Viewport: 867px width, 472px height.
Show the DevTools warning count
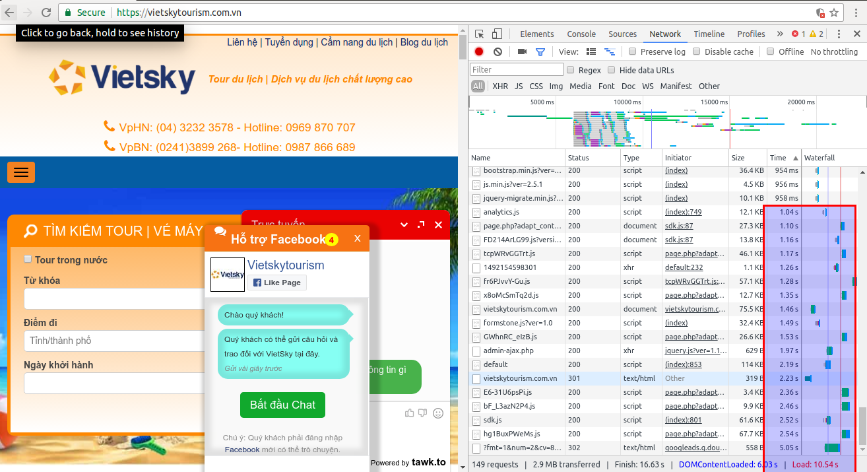pyautogui.click(x=816, y=34)
